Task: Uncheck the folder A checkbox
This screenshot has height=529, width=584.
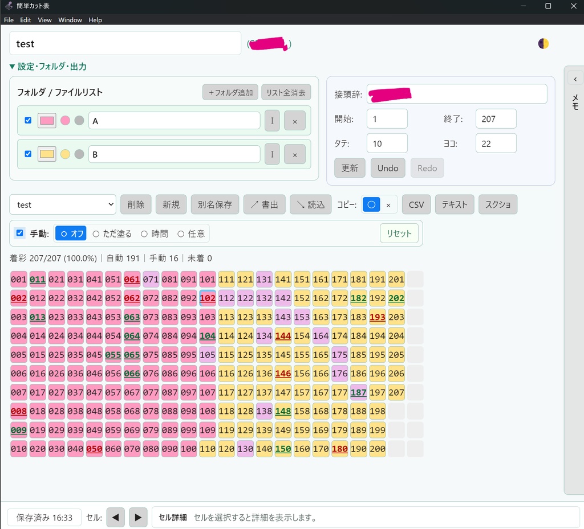Action: tap(28, 120)
